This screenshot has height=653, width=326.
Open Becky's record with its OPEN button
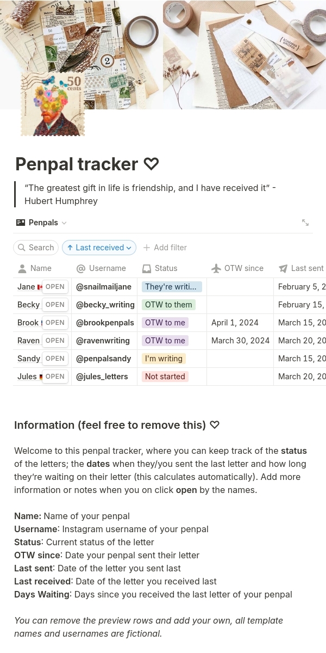pyautogui.click(x=55, y=304)
